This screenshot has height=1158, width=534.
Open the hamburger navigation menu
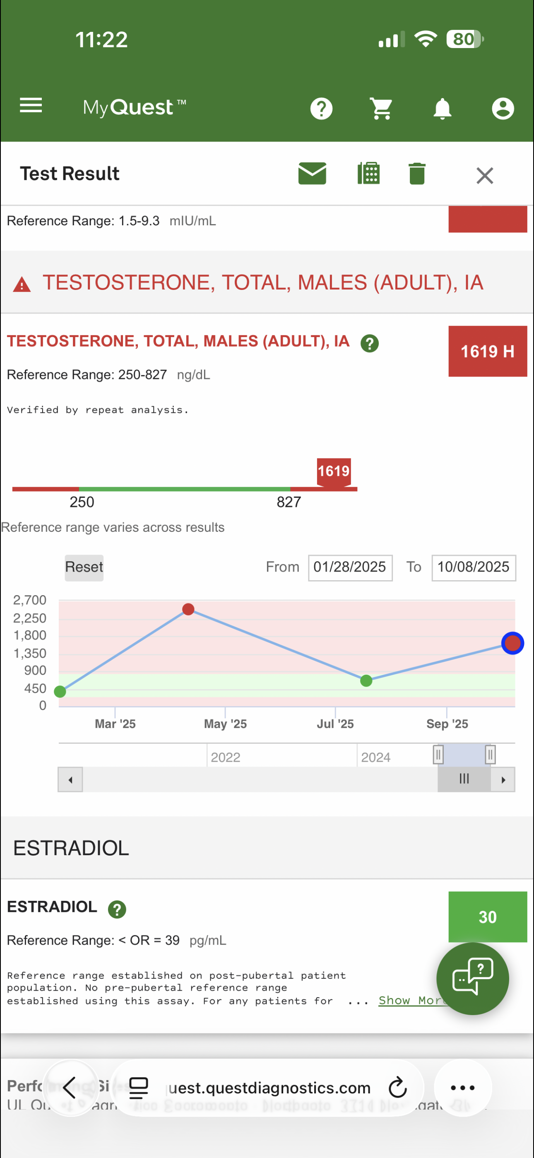coord(31,106)
